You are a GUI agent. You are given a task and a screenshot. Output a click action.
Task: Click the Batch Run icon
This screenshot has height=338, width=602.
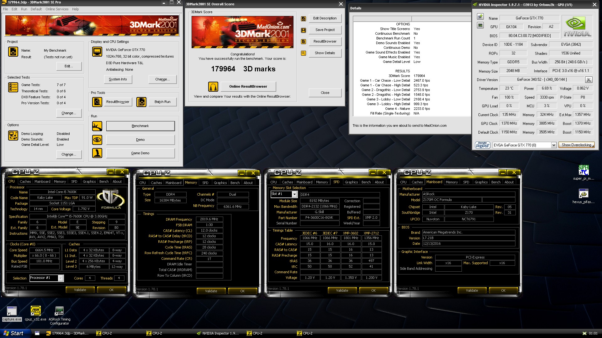(141, 102)
